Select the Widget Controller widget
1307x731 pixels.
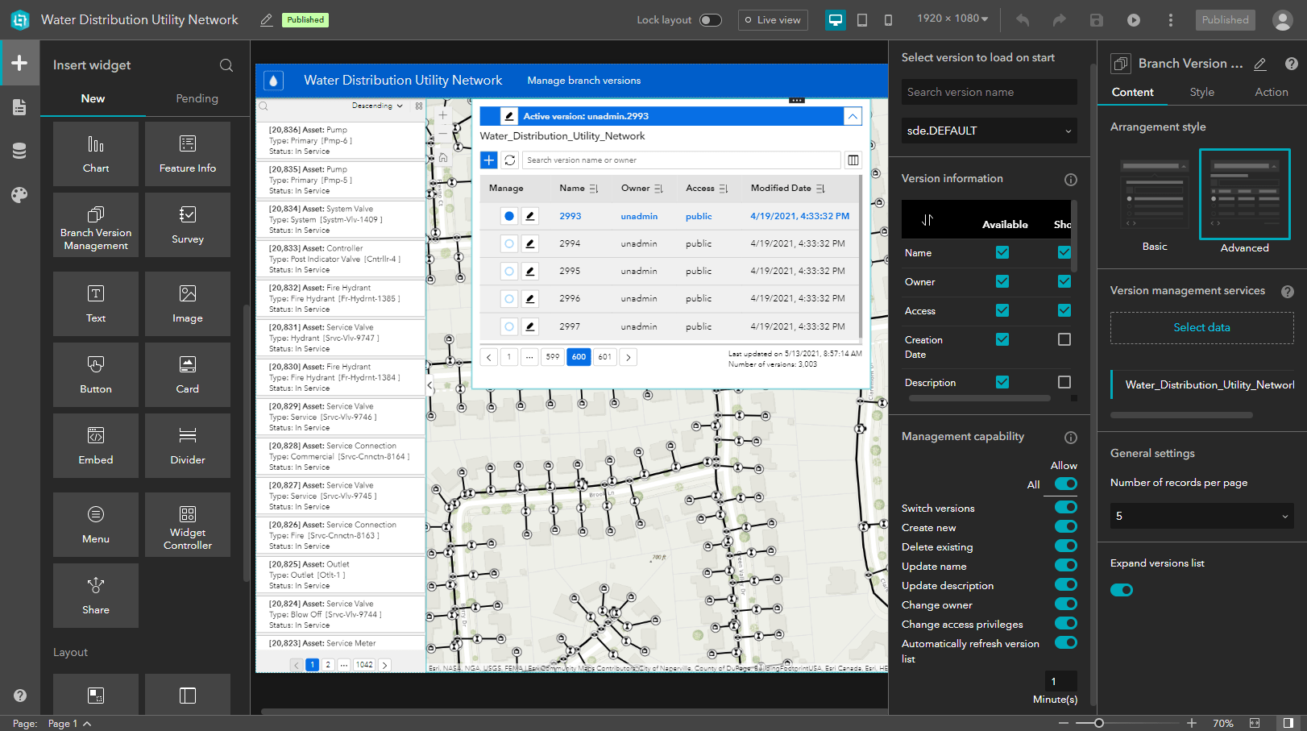tap(187, 525)
